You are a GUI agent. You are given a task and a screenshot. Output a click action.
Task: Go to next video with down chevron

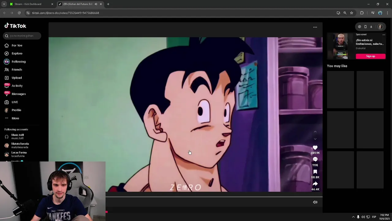click(x=315, y=139)
